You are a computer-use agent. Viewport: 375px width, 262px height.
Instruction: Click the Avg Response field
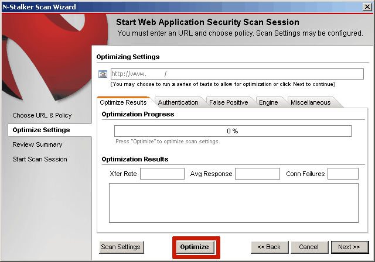pos(257,174)
